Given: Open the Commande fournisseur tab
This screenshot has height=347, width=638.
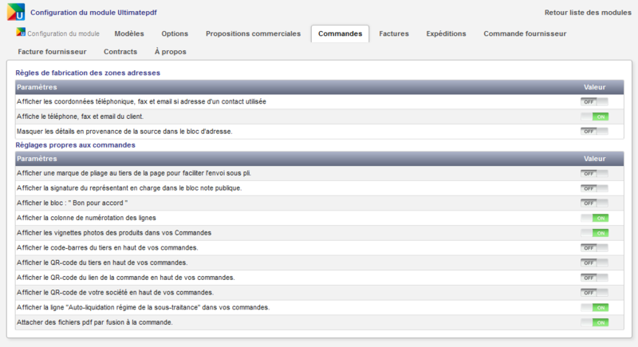Looking at the screenshot, I should pyautogui.click(x=525, y=34).
